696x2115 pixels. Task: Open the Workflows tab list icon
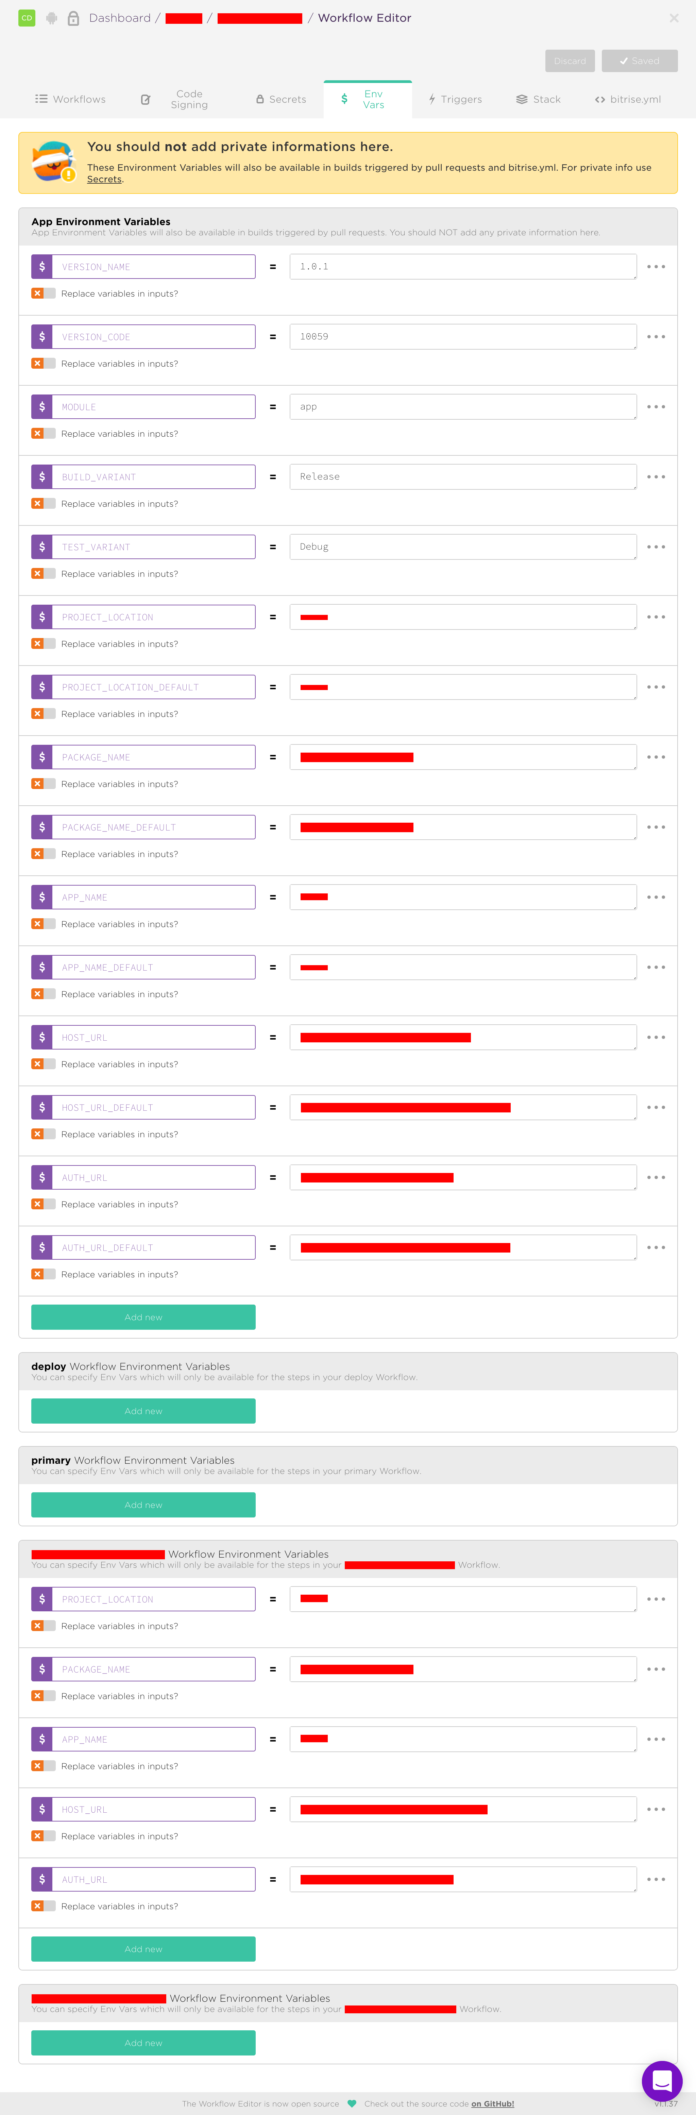41,99
